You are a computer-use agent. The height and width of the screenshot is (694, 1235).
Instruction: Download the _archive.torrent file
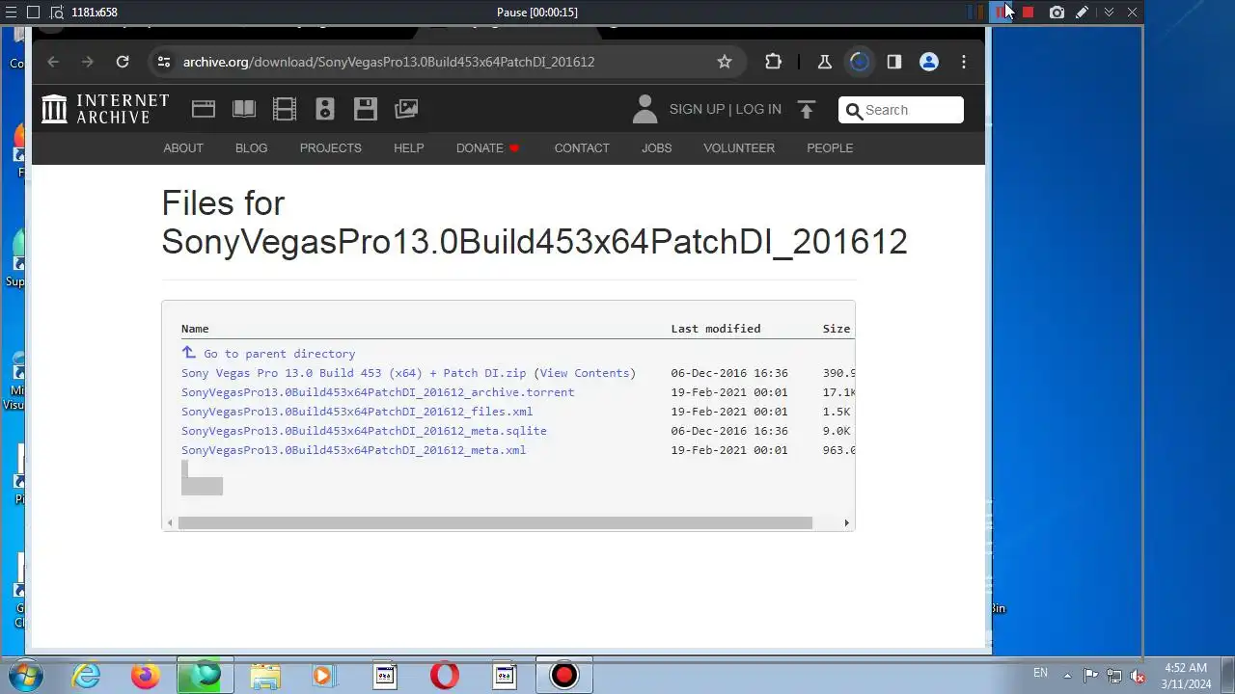pos(377,392)
